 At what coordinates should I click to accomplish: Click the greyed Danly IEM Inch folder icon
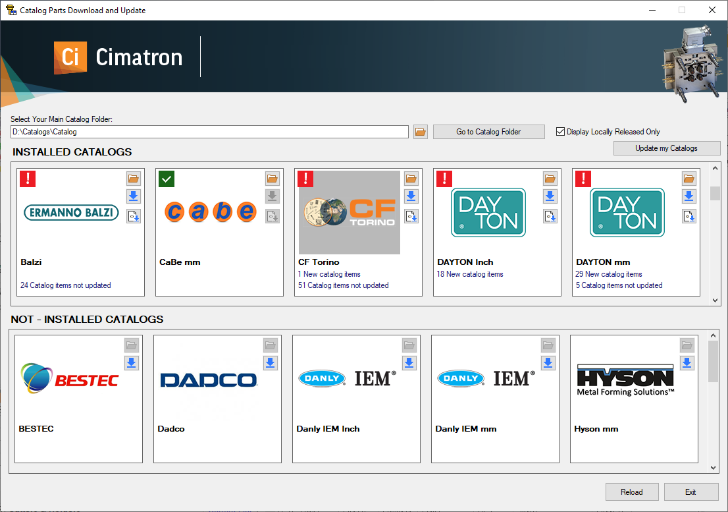409,345
